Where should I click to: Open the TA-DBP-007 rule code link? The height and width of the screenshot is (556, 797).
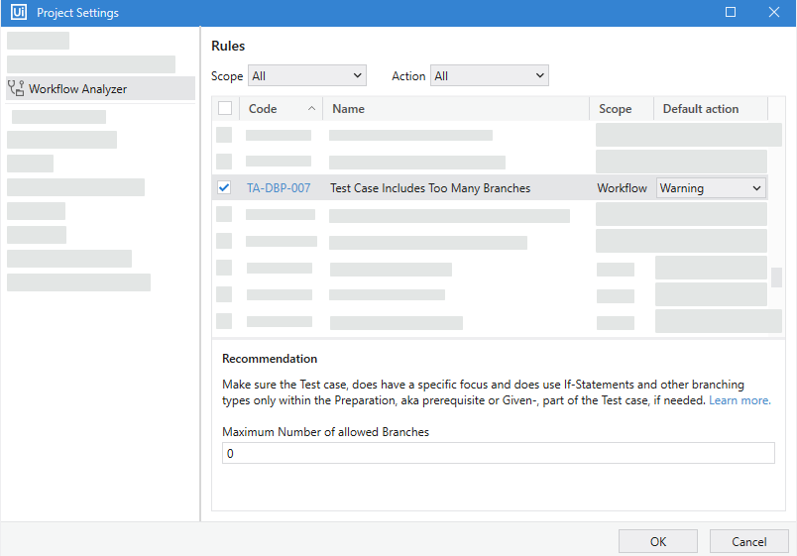(x=279, y=188)
